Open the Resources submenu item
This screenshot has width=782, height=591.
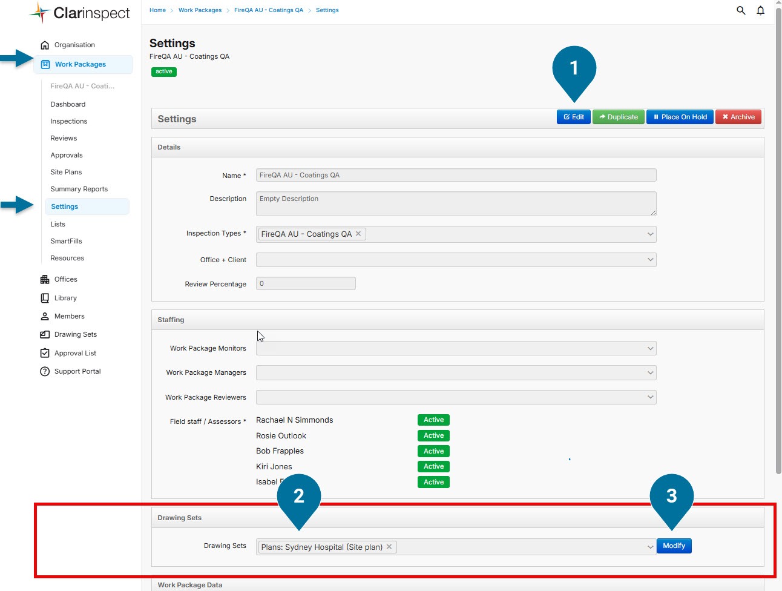click(x=67, y=258)
